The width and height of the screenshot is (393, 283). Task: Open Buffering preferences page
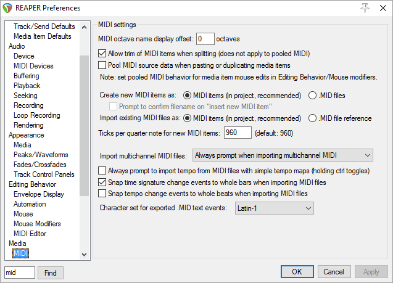(x=27, y=76)
